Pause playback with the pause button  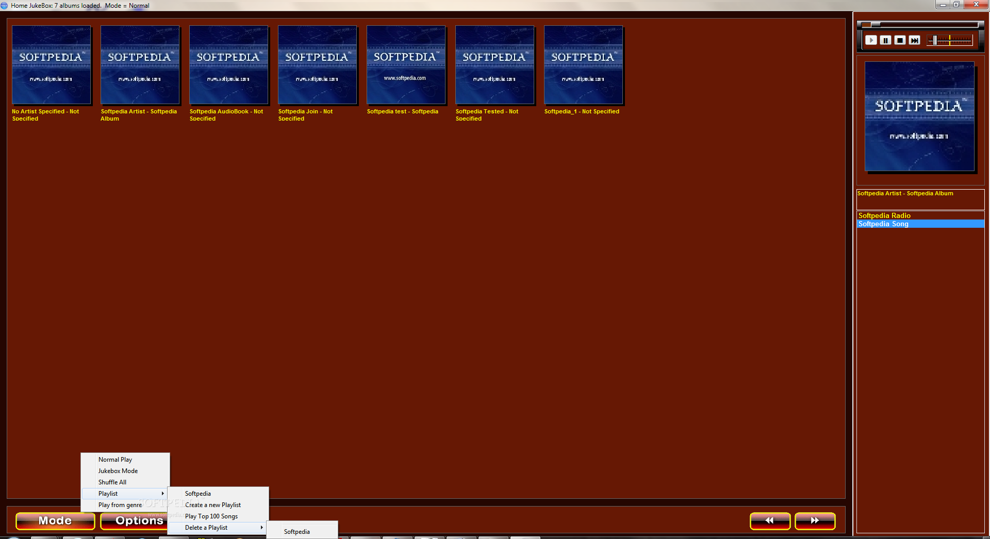[885, 40]
